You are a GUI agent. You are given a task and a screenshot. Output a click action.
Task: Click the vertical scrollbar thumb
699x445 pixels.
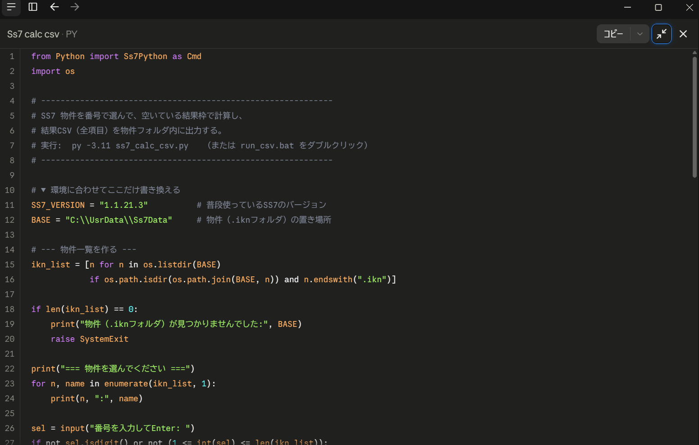pyautogui.click(x=694, y=116)
